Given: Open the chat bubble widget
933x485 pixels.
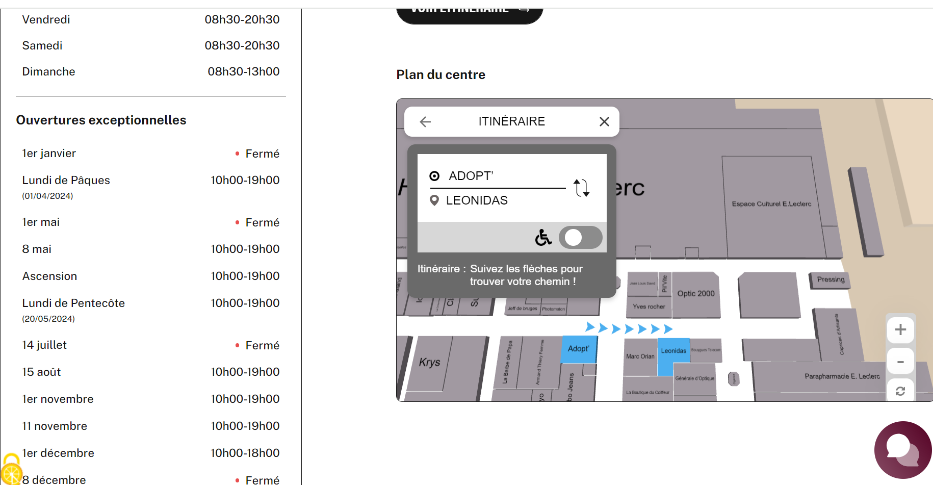Looking at the screenshot, I should click(902, 450).
